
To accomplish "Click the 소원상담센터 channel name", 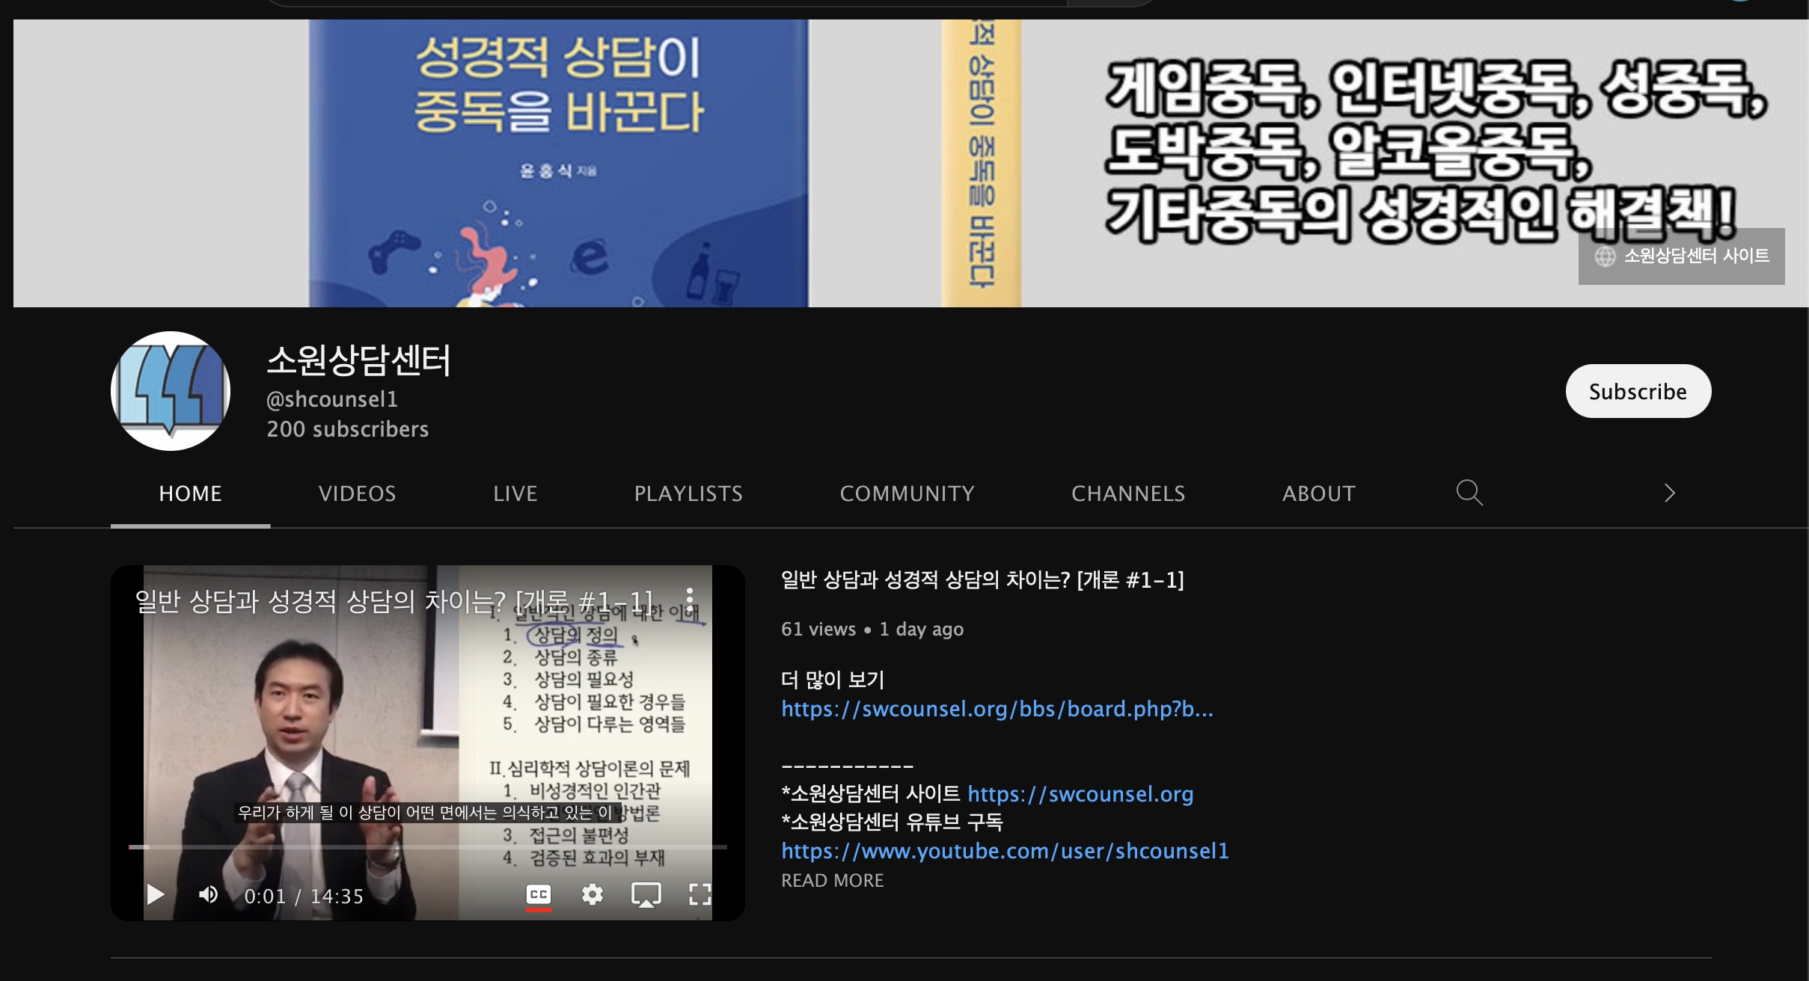I will point(358,360).
